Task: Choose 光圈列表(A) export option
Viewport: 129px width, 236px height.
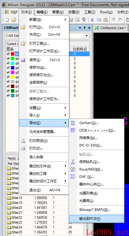Action: [x=97, y=193]
